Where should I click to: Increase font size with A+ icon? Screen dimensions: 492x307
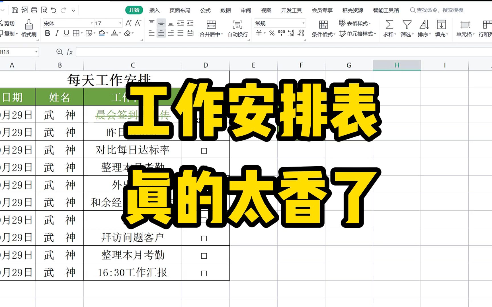[129, 23]
